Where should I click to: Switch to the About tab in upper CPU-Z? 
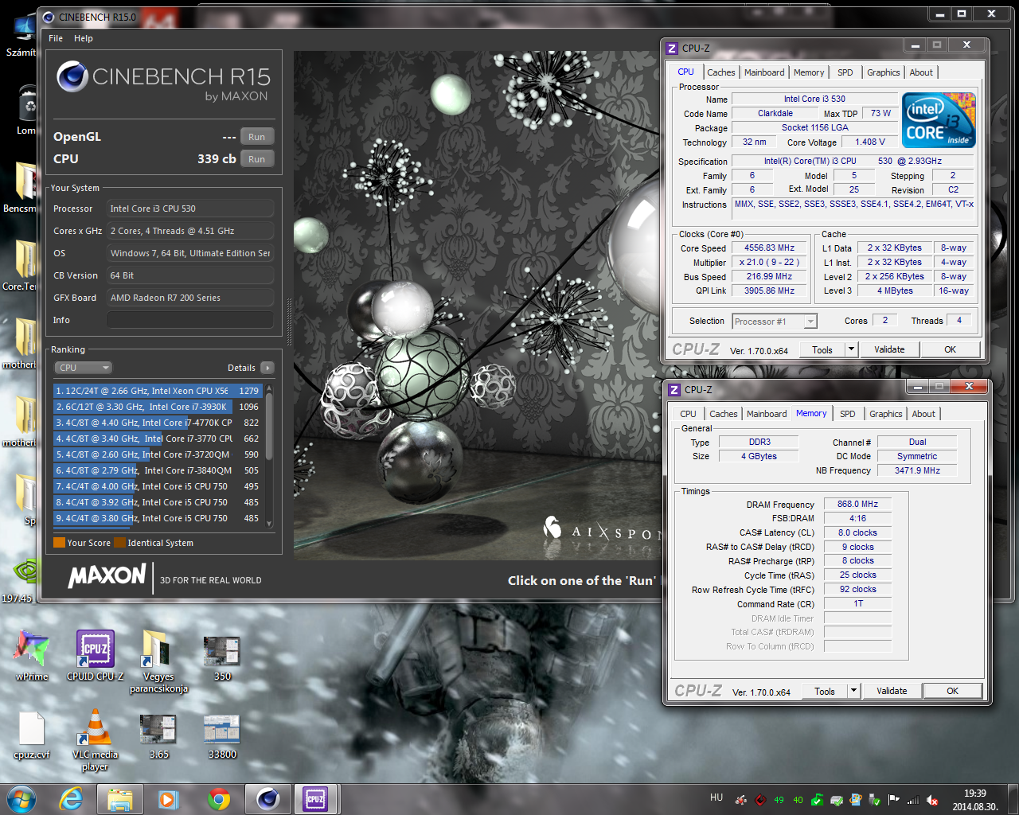coord(921,72)
